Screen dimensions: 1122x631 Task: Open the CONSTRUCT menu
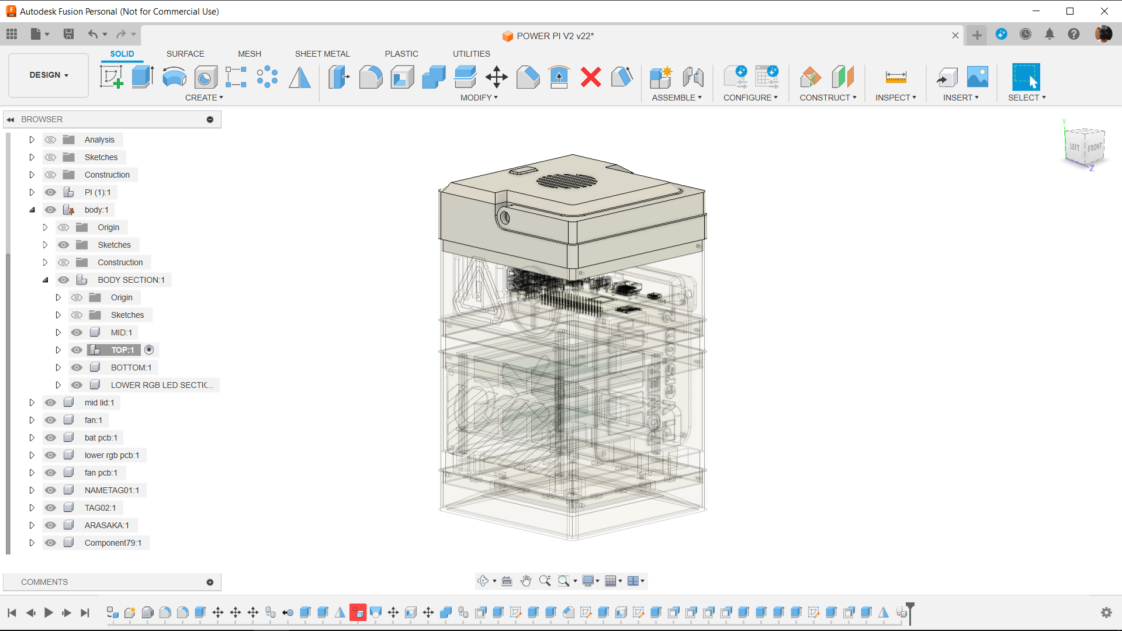[828, 98]
